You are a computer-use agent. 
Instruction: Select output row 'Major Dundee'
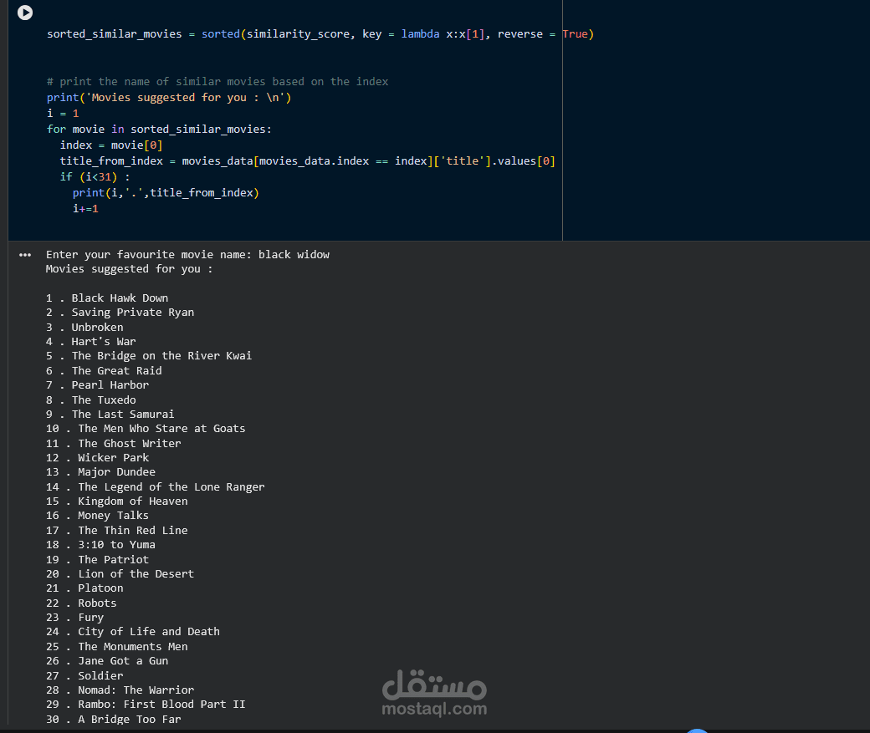click(100, 472)
